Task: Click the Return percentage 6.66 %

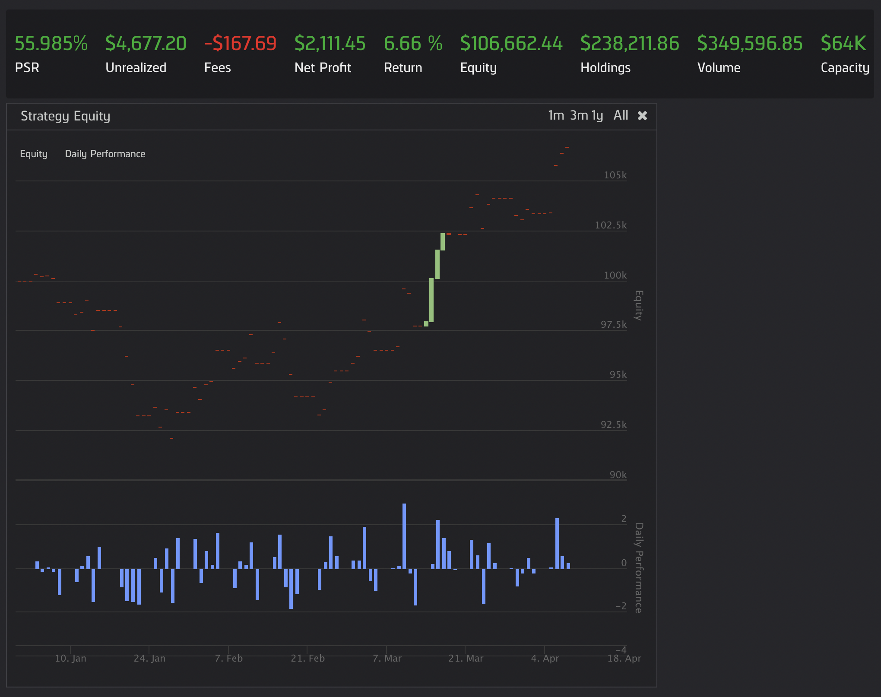Action: tap(413, 44)
